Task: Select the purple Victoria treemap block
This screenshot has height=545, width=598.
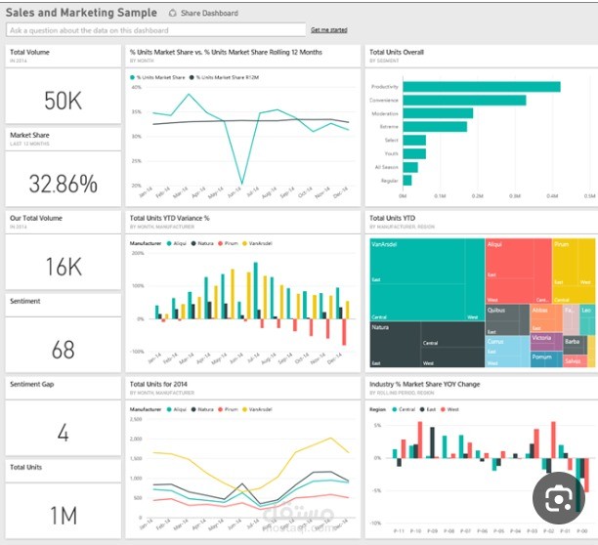Action: [546, 342]
